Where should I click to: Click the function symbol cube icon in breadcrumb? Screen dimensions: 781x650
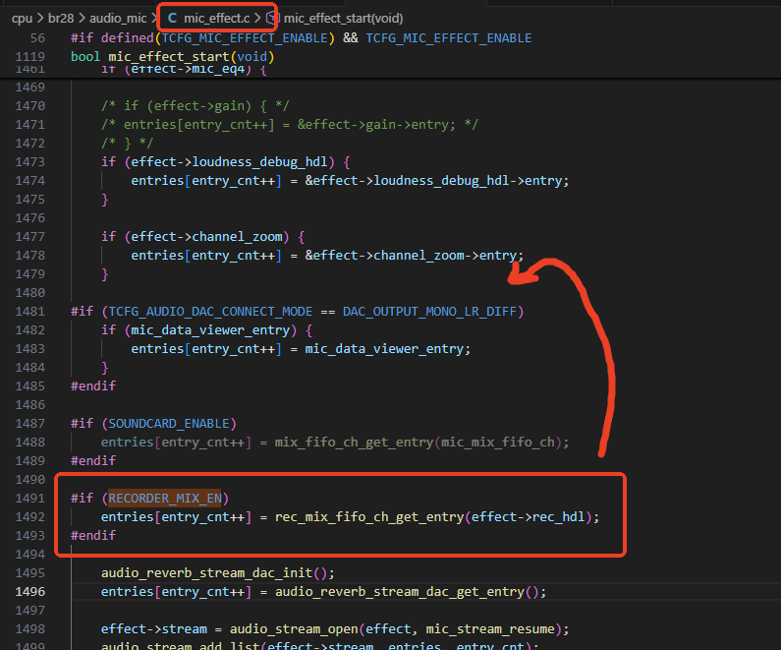coord(272,19)
